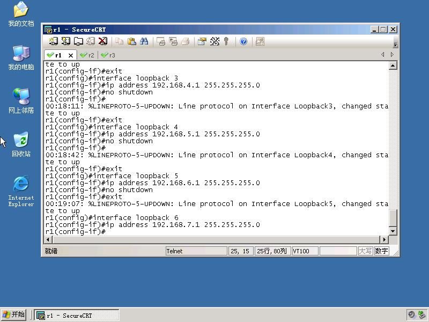Minimize the SecureCRT window
Image resolution: width=429 pixels, height=322 pixels.
click(x=374, y=30)
